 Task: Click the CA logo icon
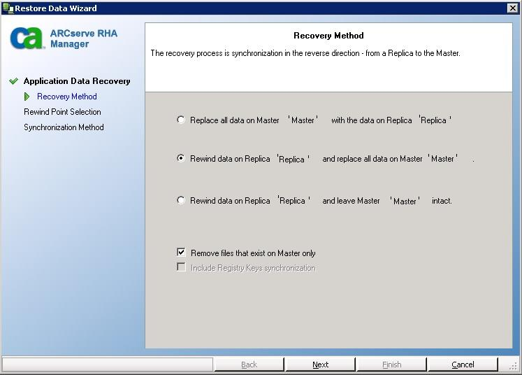click(x=27, y=38)
